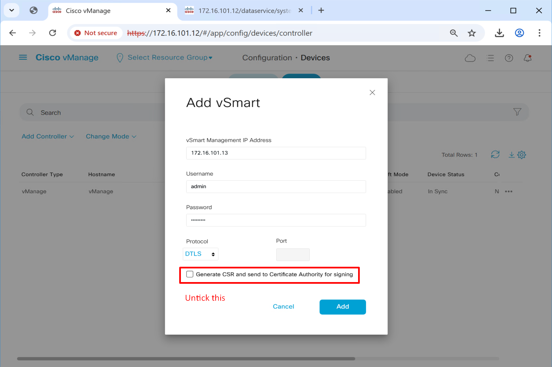Switch to the 172.16.101.12/dataservice tab
This screenshot has height=367, width=552.
point(244,11)
